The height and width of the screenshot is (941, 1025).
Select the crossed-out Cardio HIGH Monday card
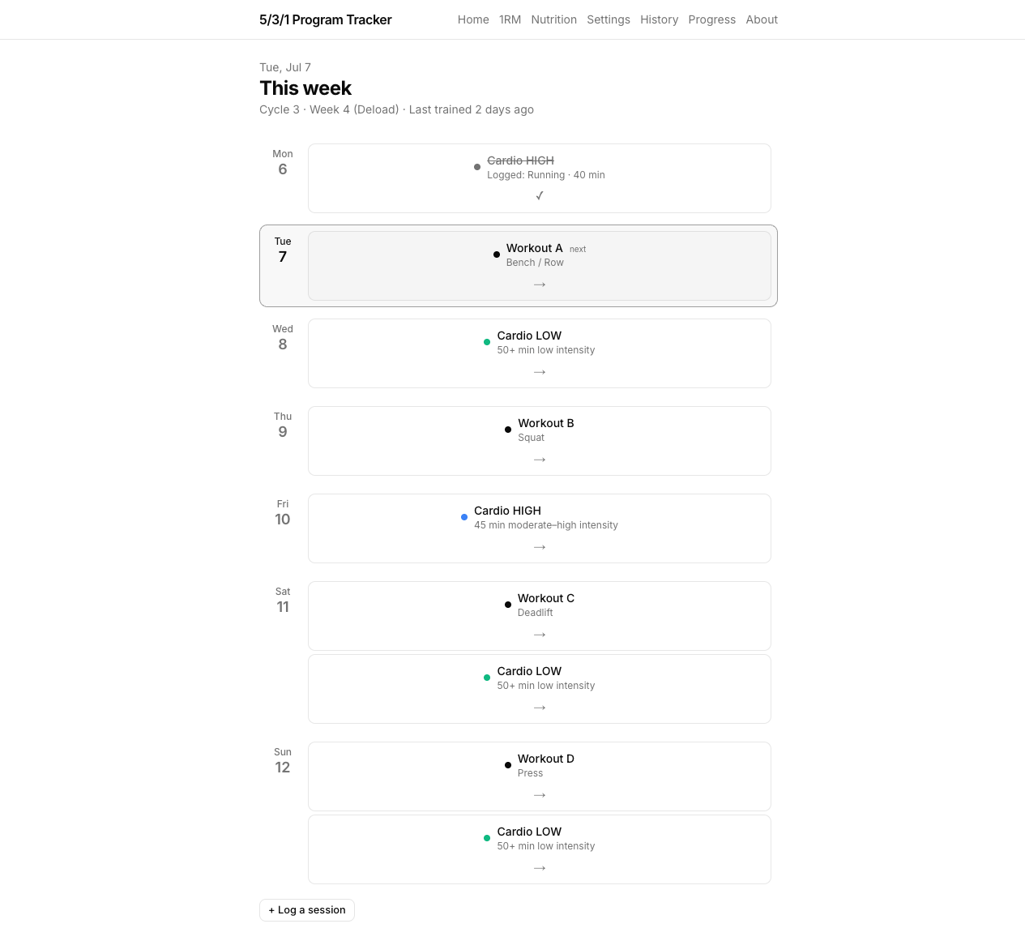tap(540, 178)
